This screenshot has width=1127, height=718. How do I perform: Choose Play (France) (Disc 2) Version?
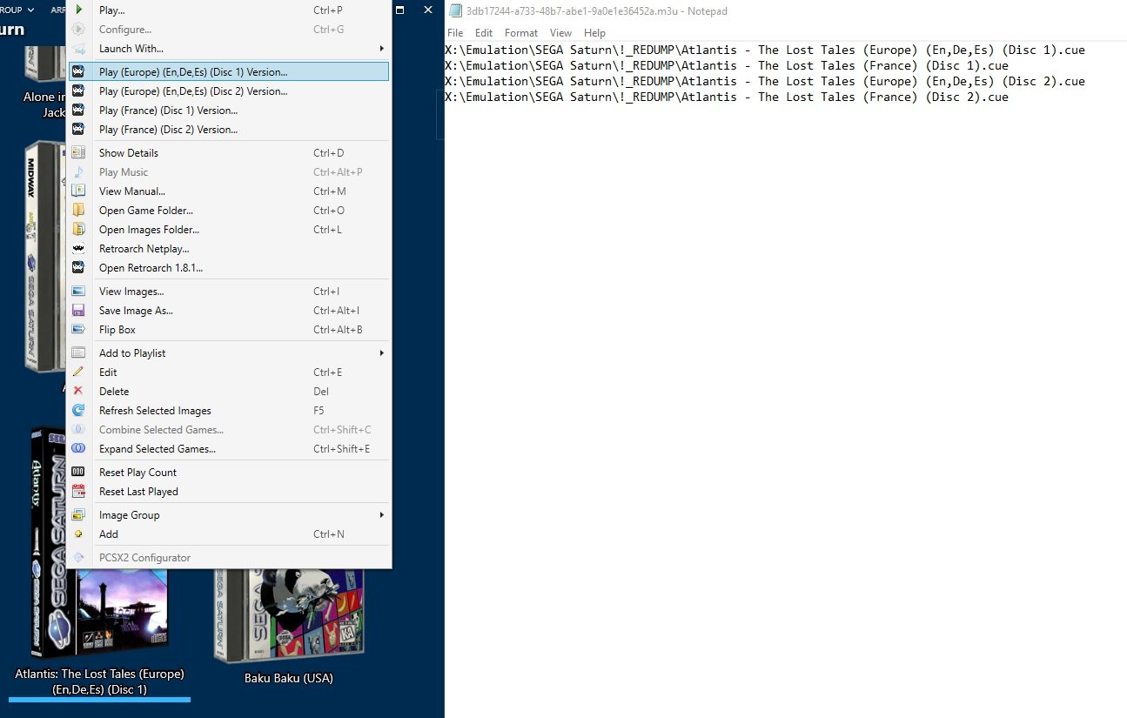click(x=228, y=130)
